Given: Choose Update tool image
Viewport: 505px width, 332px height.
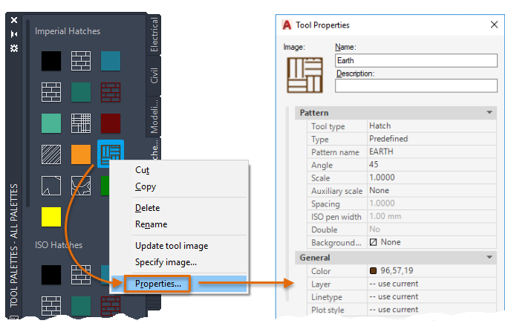Looking at the screenshot, I should pyautogui.click(x=172, y=246).
